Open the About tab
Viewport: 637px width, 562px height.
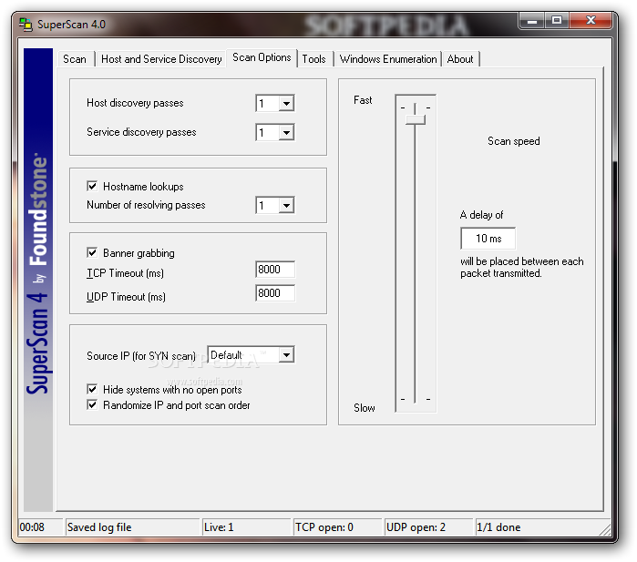[460, 59]
